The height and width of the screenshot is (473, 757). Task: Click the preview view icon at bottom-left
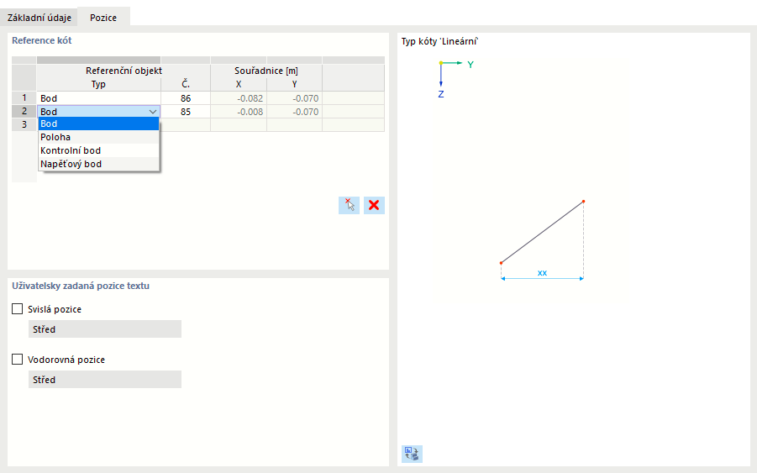[412, 454]
